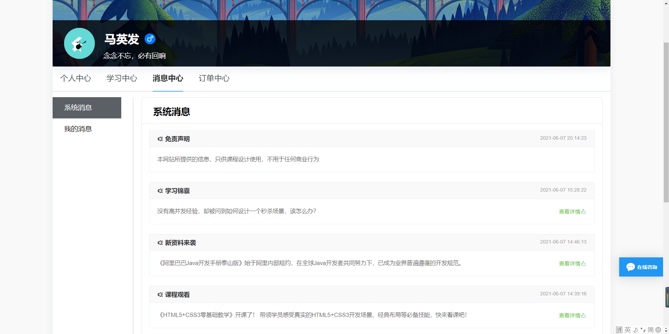Click the 马英发 profile avatar
The width and height of the screenshot is (669, 334).
pyautogui.click(x=79, y=44)
